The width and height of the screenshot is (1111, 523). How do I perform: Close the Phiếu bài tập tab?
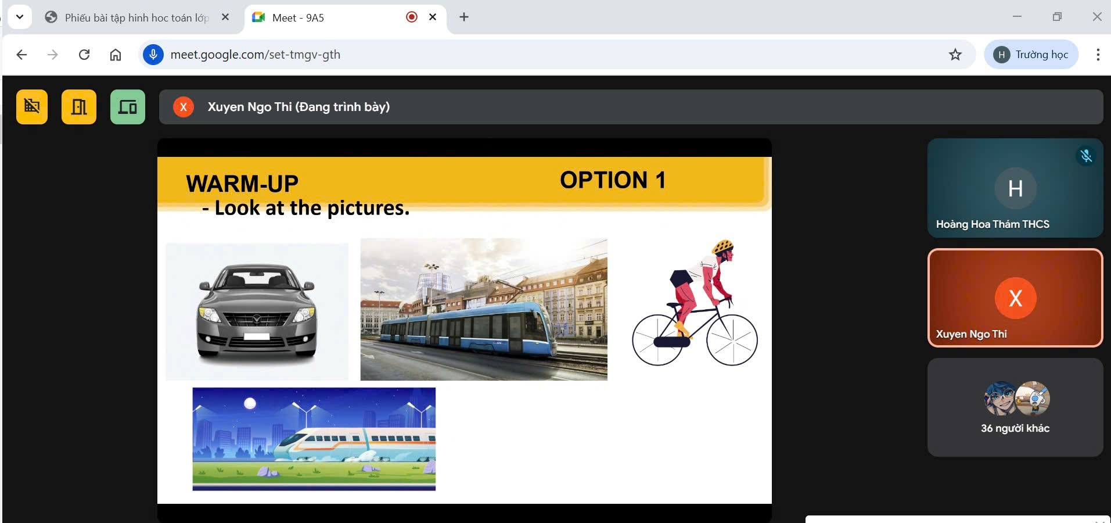click(225, 17)
